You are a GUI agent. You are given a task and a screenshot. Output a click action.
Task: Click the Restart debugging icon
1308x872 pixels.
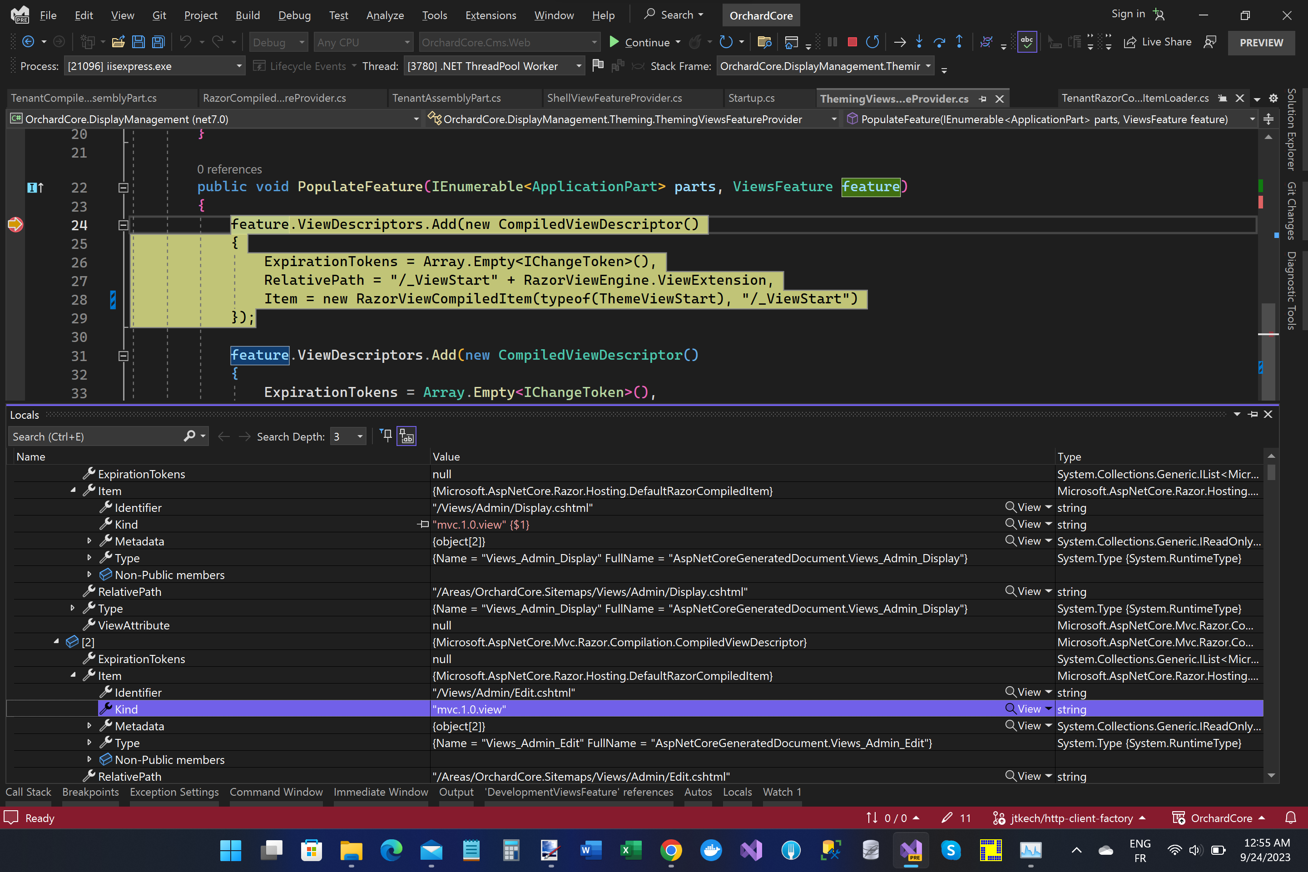click(x=872, y=42)
